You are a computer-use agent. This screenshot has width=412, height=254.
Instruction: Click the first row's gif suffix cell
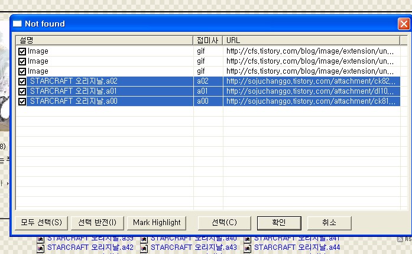tap(208, 51)
